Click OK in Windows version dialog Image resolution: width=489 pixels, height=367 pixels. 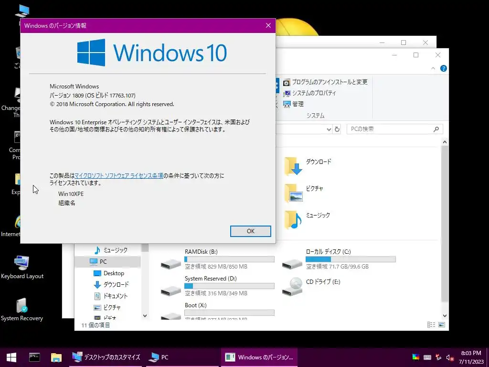pyautogui.click(x=250, y=231)
